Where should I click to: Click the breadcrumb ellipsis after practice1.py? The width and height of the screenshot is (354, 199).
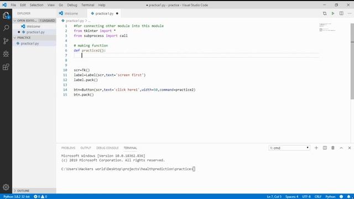90,21
